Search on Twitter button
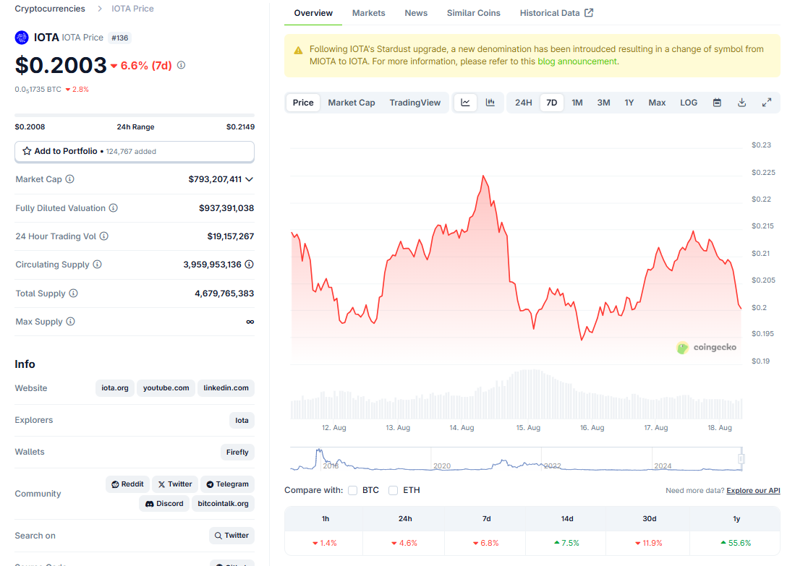 (231, 536)
